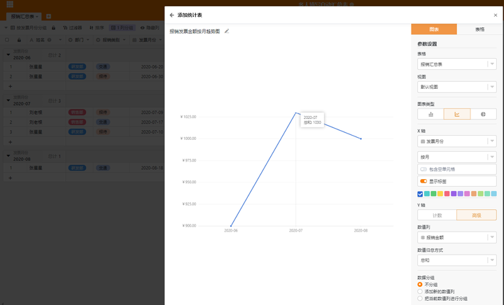The height and width of the screenshot is (305, 504).
Task: Open 排序 sort in background table
Action: (97, 28)
